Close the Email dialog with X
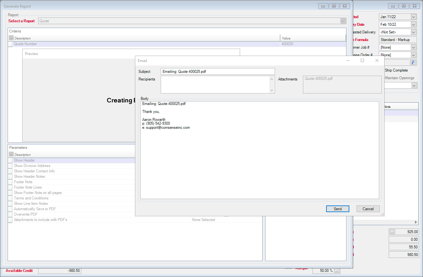 tap(377, 60)
